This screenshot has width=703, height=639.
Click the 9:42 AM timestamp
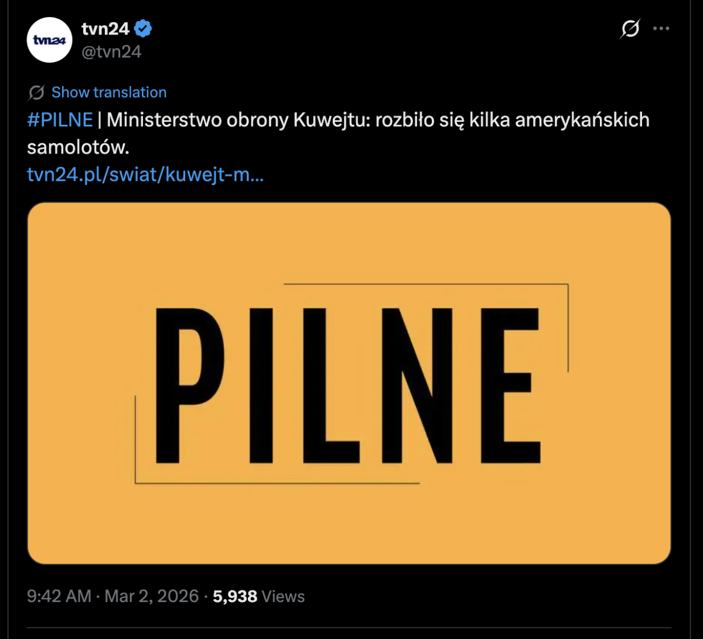pos(59,596)
